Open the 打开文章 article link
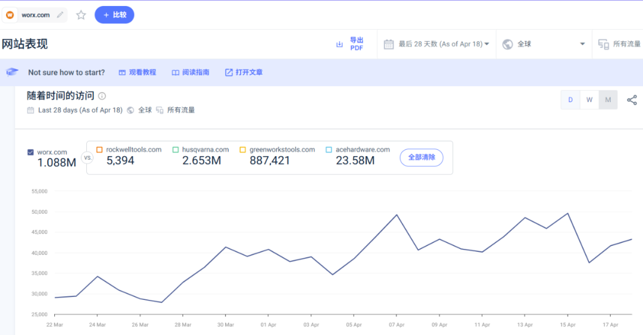The width and height of the screenshot is (643, 335). (244, 72)
